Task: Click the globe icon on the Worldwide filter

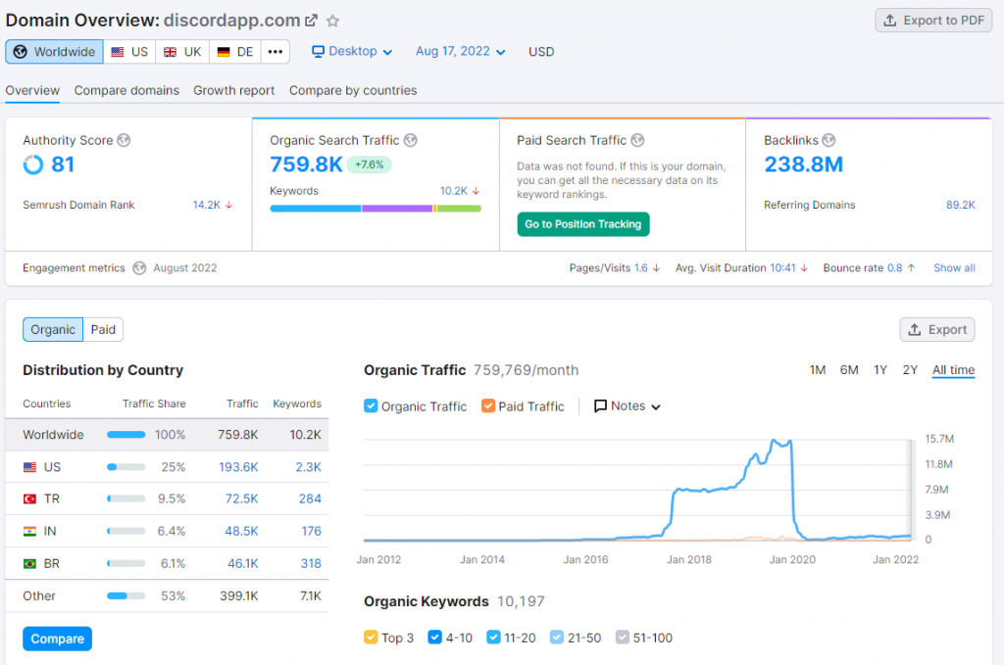Action: pyautogui.click(x=22, y=51)
